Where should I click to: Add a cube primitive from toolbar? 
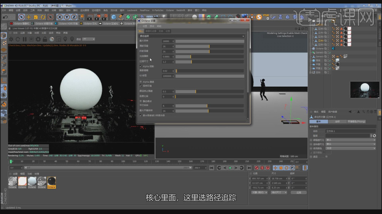coord(114,17)
